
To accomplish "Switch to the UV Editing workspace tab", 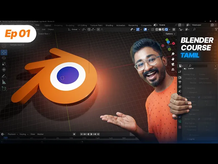I will [x=82, y=25].
